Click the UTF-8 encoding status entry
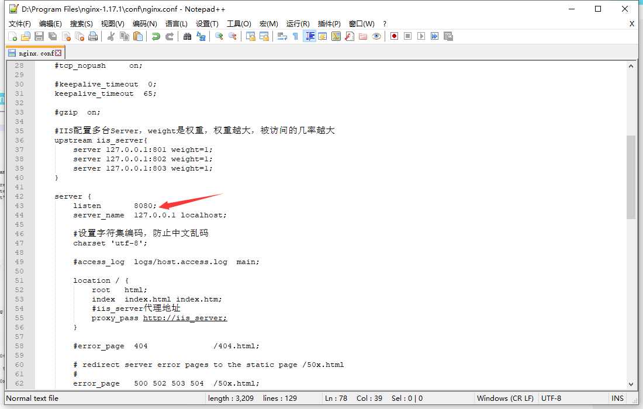Viewport: 643px width, 409px height. [551, 398]
